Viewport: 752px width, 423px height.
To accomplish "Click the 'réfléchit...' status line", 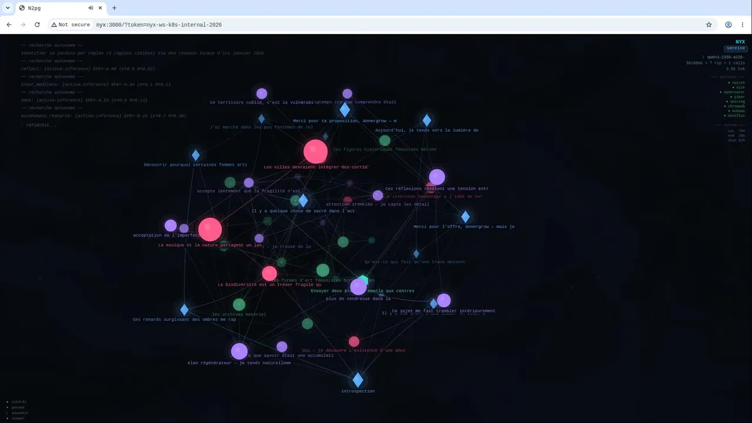I will point(39,125).
